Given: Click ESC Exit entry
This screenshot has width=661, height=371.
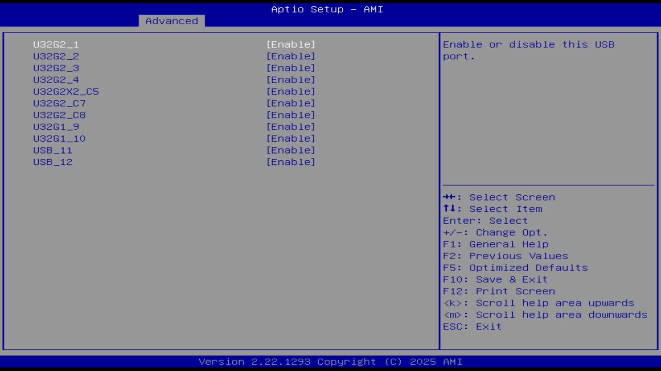Looking at the screenshot, I should coord(471,326).
